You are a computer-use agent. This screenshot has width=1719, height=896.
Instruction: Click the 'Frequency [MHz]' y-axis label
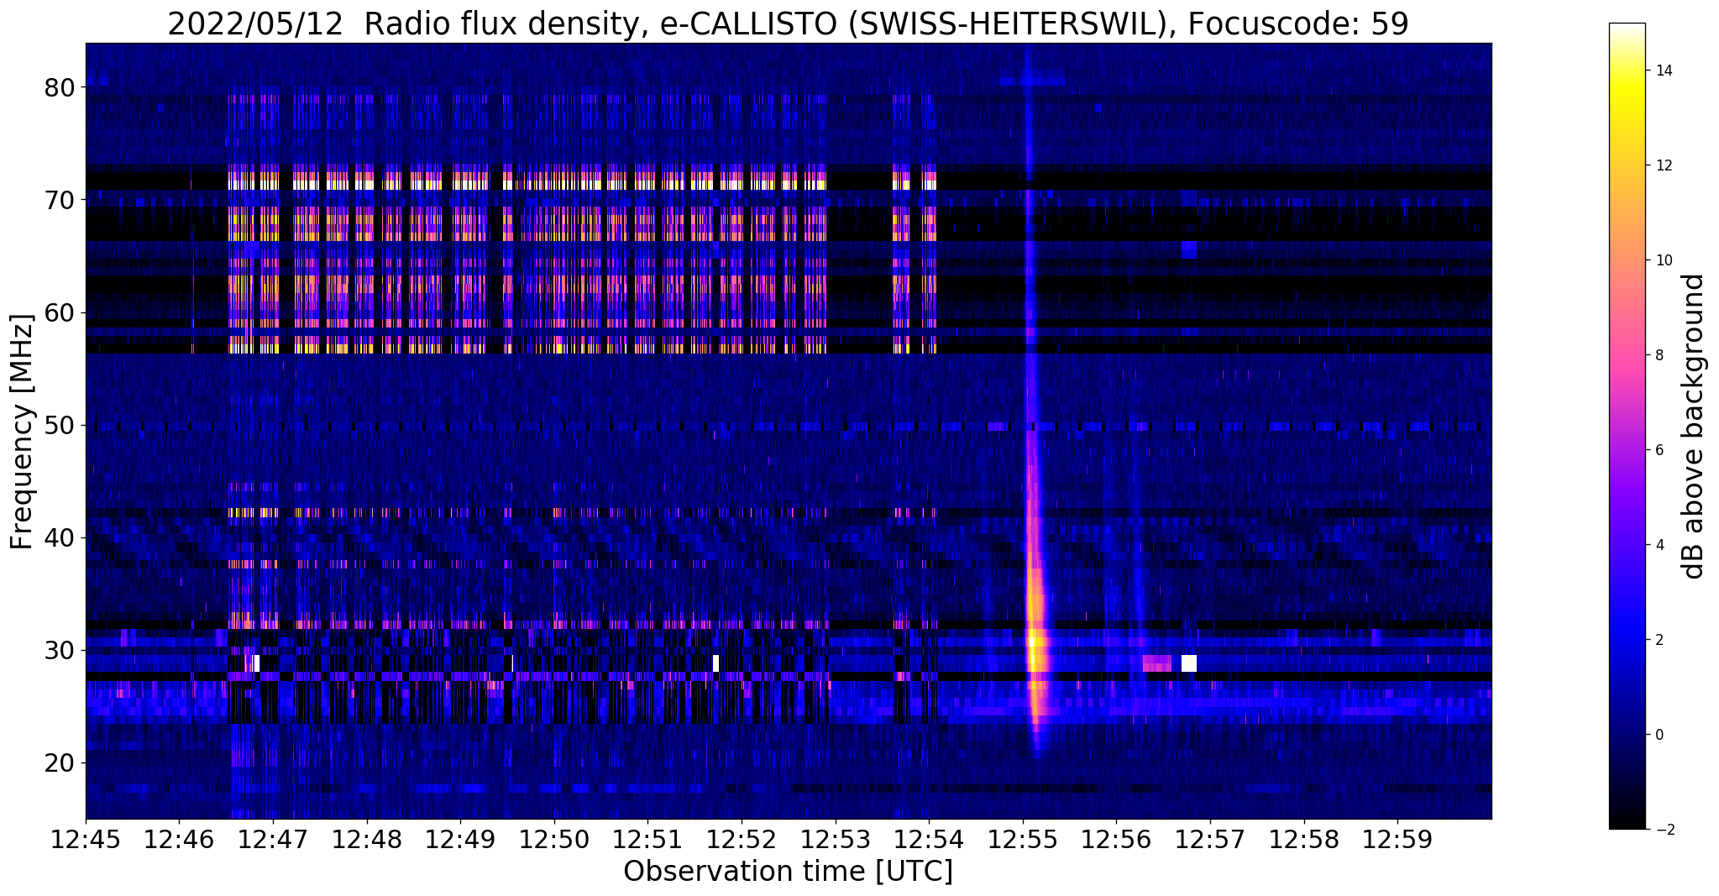[x=22, y=432]
